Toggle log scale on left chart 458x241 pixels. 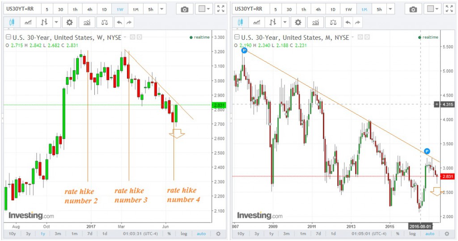pyautogui.click(x=184, y=233)
